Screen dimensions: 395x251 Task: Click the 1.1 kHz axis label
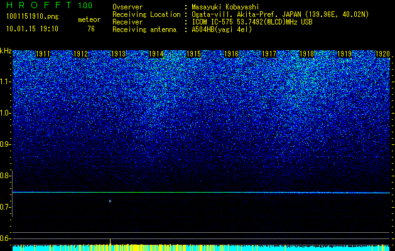[6, 82]
